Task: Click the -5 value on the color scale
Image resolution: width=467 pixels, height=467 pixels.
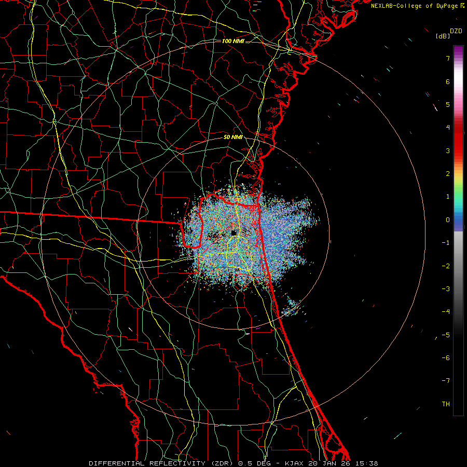Action: pyautogui.click(x=446, y=335)
